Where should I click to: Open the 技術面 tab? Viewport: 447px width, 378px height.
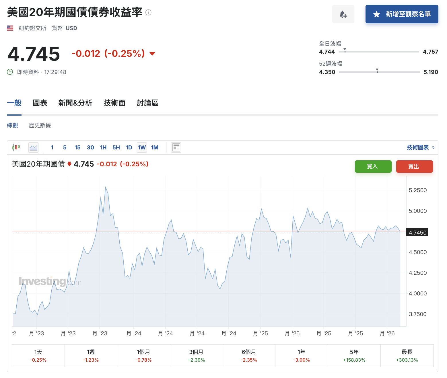pos(114,103)
